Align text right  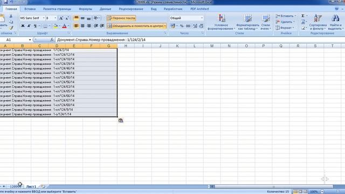point(88,26)
